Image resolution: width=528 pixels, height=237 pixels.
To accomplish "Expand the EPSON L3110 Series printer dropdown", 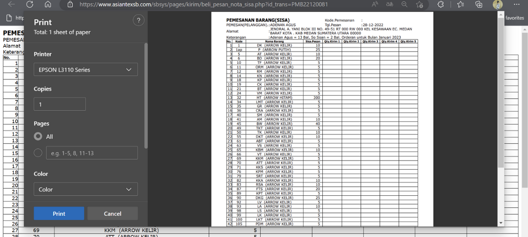I will [x=86, y=70].
